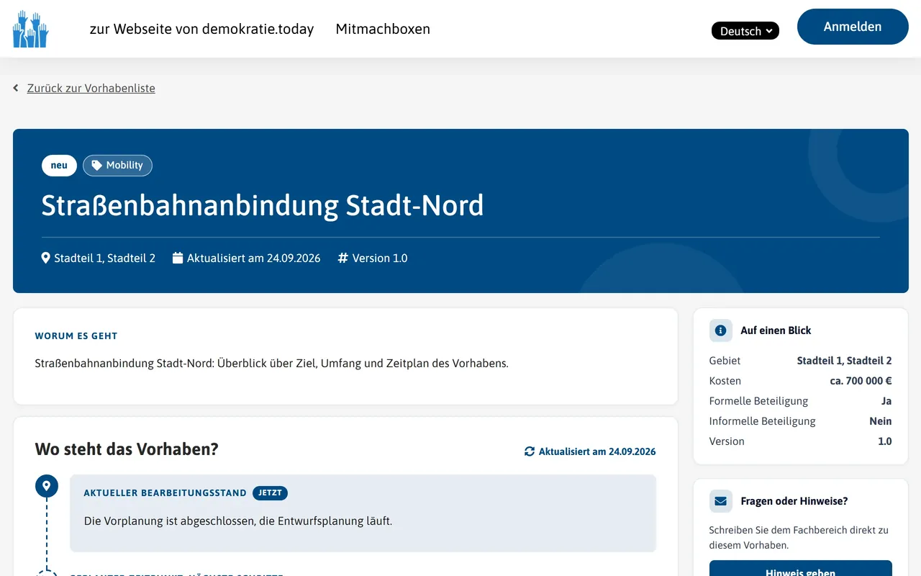Click the Aktualisiert am 24.09.2026 banner text
Viewport: 921px width, 576px height.
pos(254,258)
